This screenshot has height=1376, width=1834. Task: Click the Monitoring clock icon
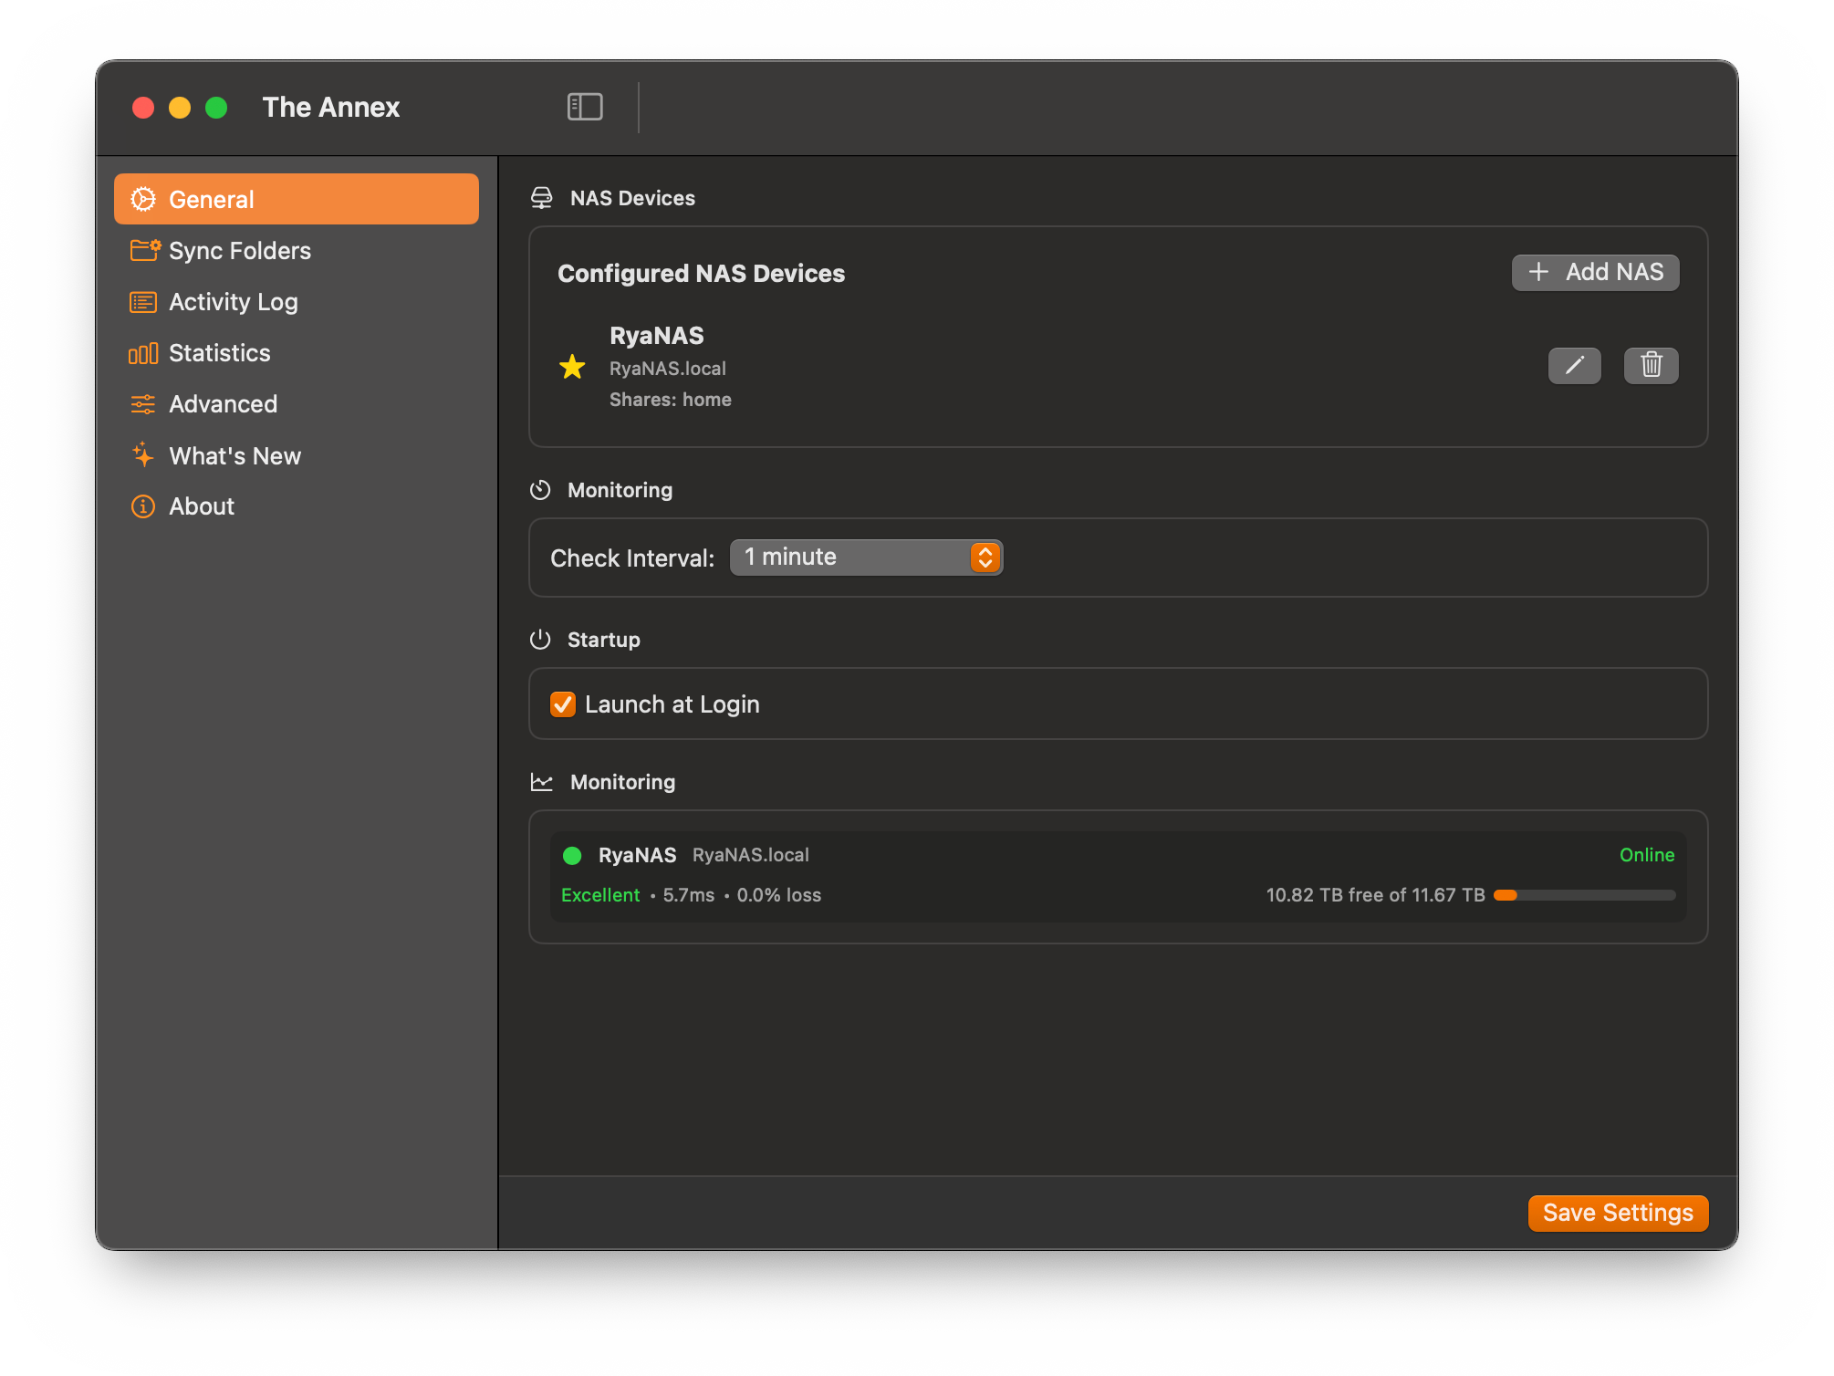pyautogui.click(x=540, y=490)
